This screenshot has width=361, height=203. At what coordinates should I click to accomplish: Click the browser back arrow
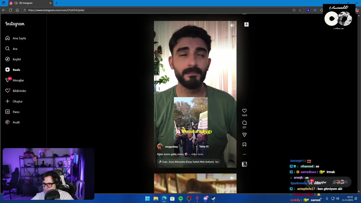pyautogui.click(x=4, y=10)
